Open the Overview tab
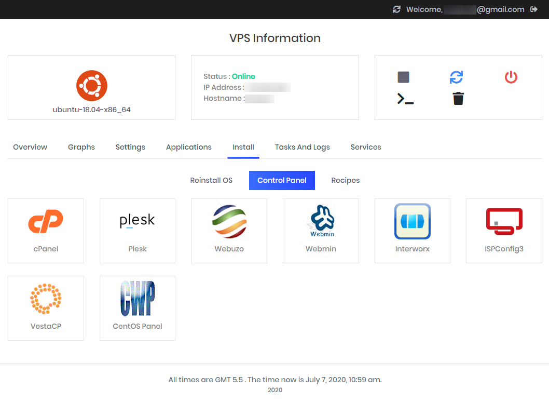The height and width of the screenshot is (402, 549). (x=30, y=147)
